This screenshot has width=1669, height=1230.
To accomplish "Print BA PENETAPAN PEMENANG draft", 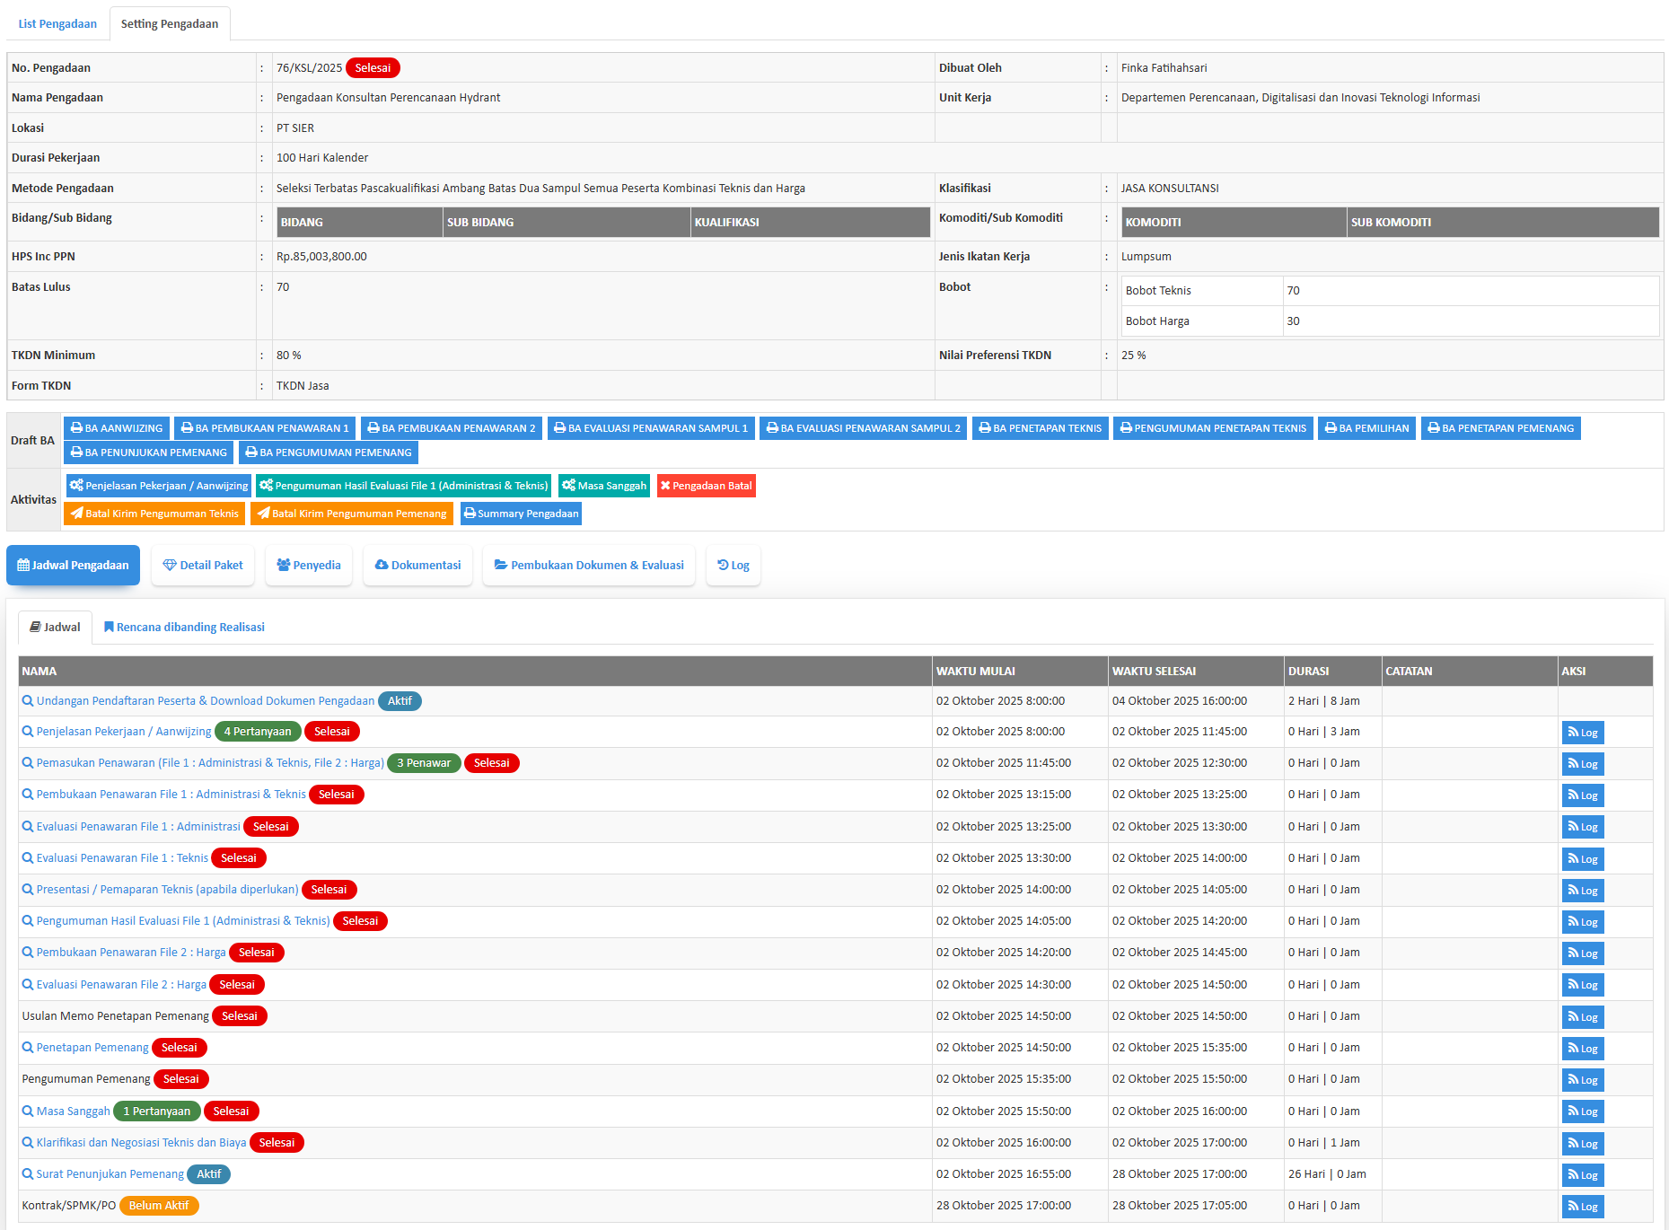I will (1500, 428).
